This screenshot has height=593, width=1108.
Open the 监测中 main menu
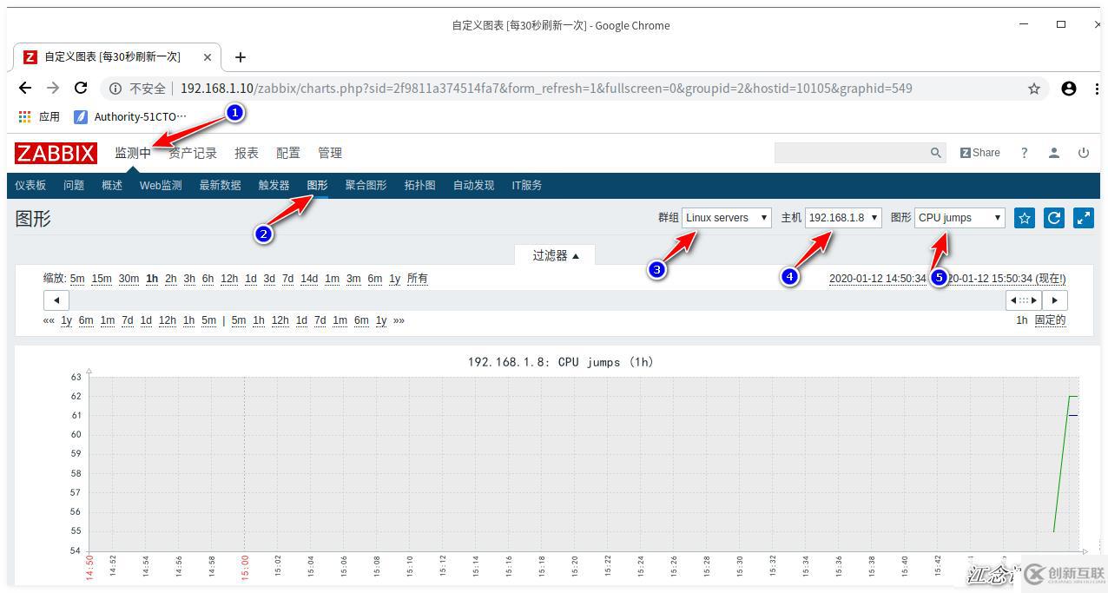pos(133,153)
